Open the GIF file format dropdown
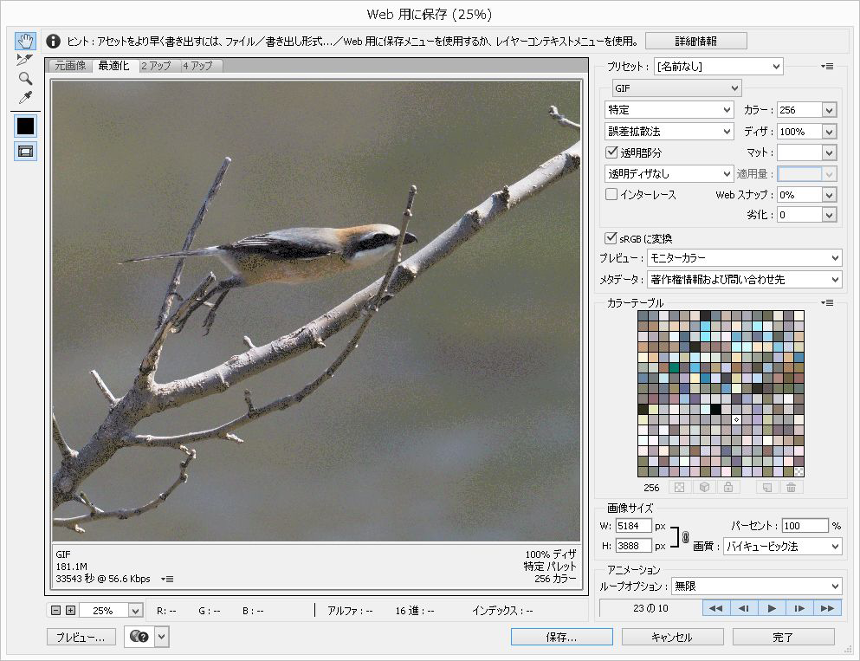This screenshot has height=661, width=860. [676, 88]
